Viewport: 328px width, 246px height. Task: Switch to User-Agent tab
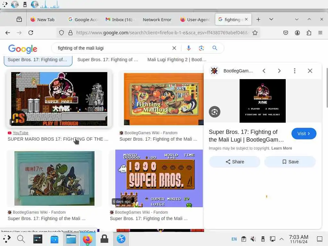click(195, 20)
